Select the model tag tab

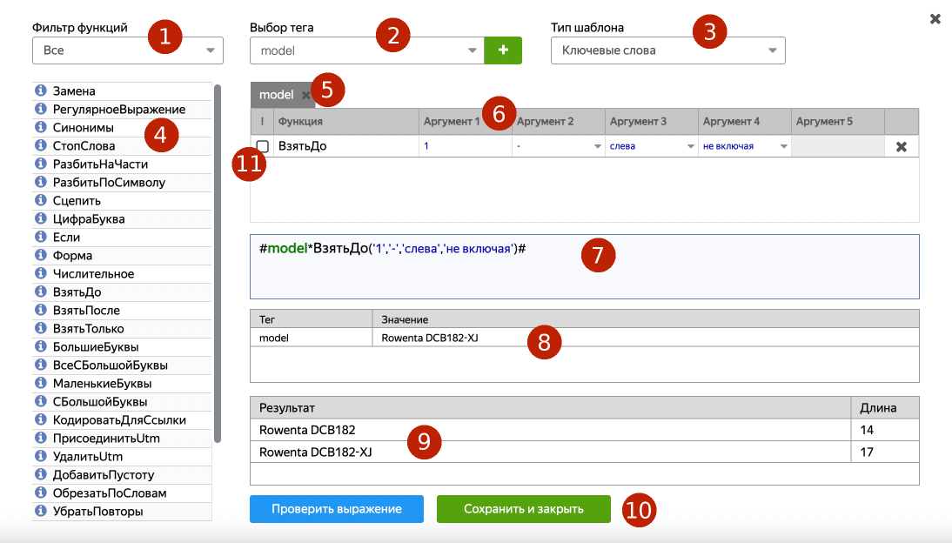click(276, 95)
